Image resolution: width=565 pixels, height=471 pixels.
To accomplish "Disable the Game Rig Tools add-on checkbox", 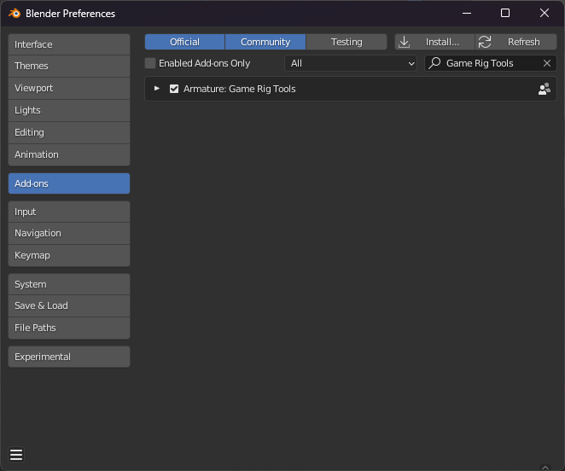I will coord(174,89).
